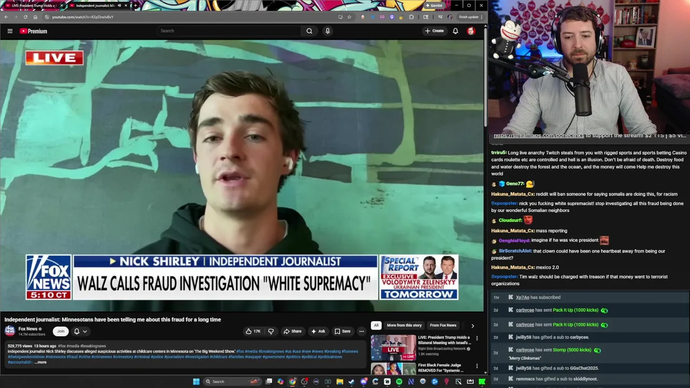Open a new browser tab

pyautogui.click(x=135, y=5)
